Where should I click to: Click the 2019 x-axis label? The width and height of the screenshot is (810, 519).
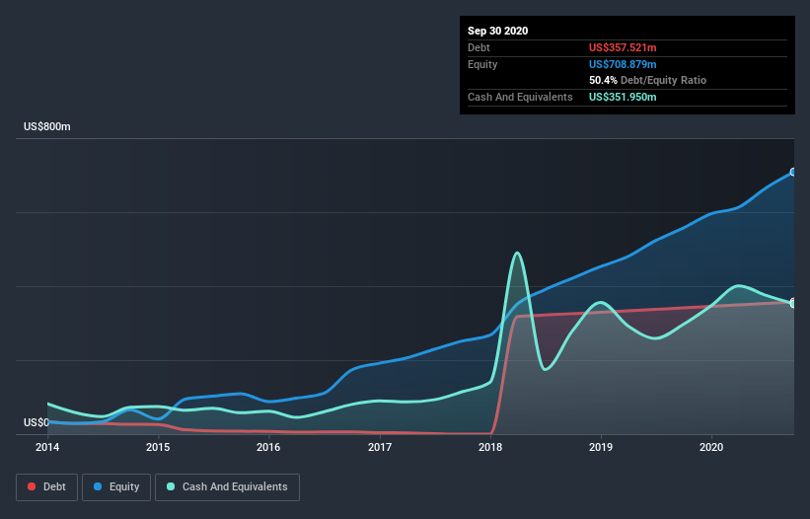click(601, 447)
